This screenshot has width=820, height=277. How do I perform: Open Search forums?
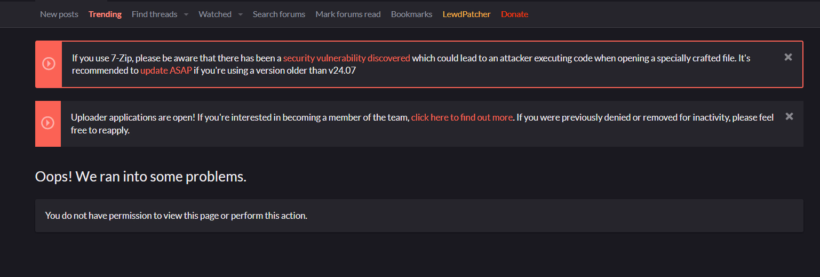coord(279,14)
